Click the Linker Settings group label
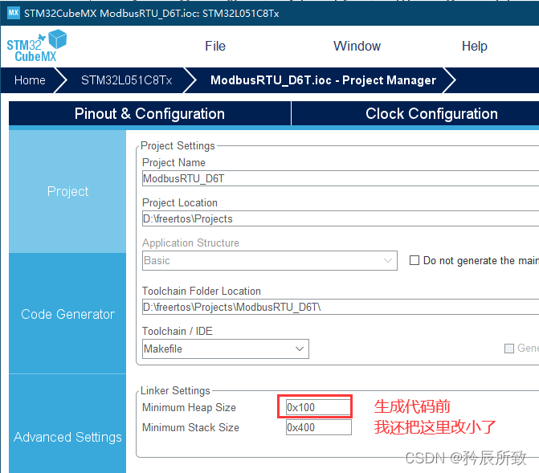The width and height of the screenshot is (539, 473). point(175,390)
